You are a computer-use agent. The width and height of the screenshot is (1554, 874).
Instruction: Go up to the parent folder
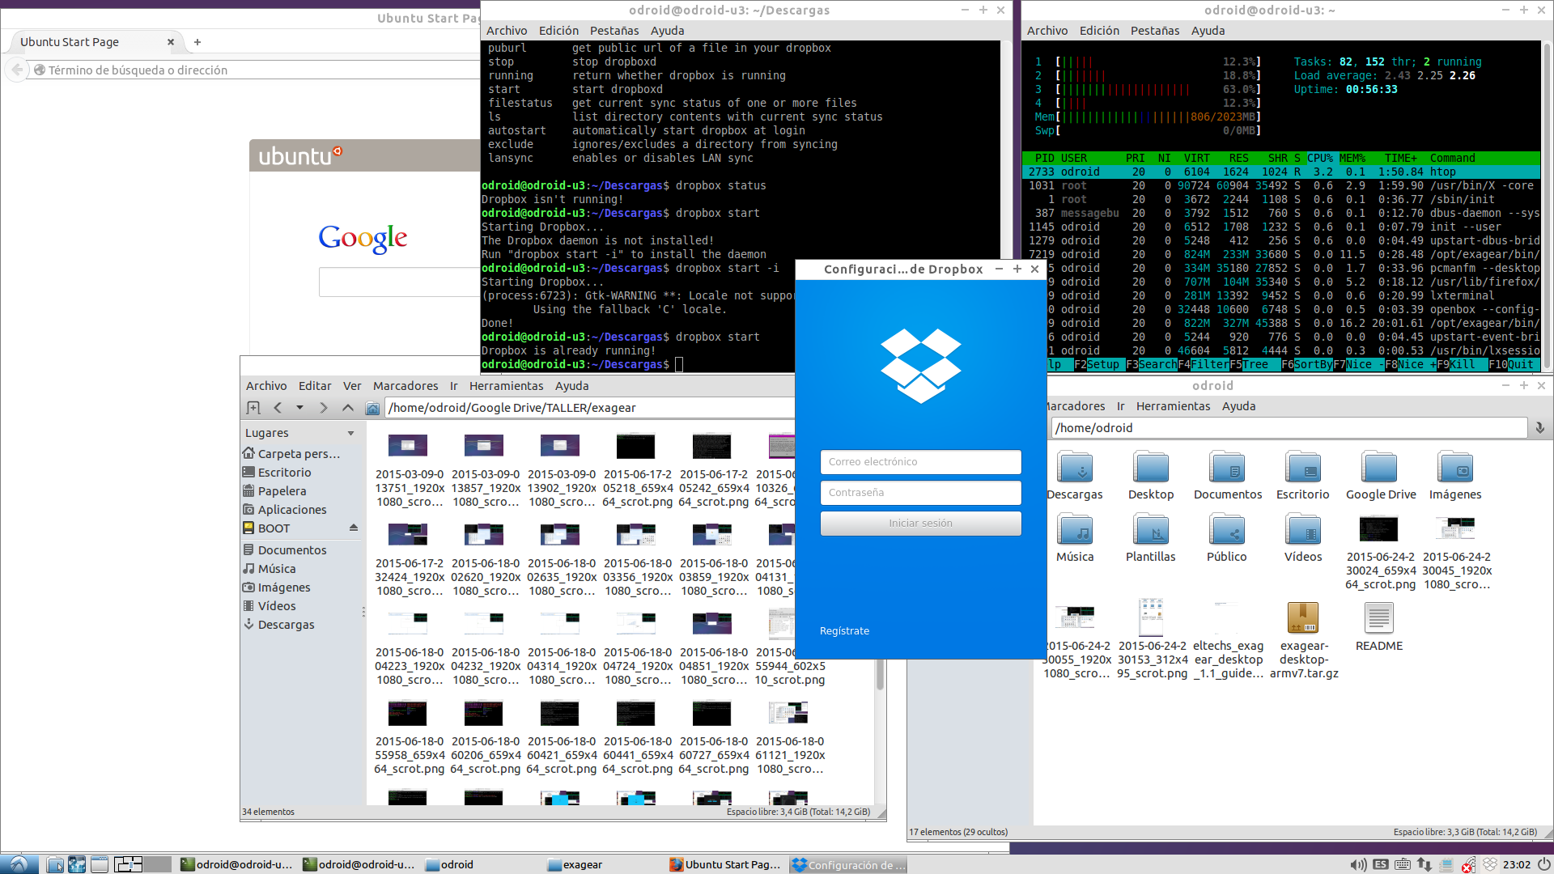[348, 408]
